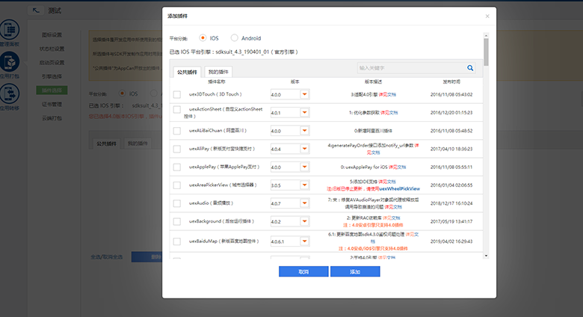Image resolution: width=583 pixels, height=317 pixels.
Task: Click the 添加 button
Action: pos(355,271)
